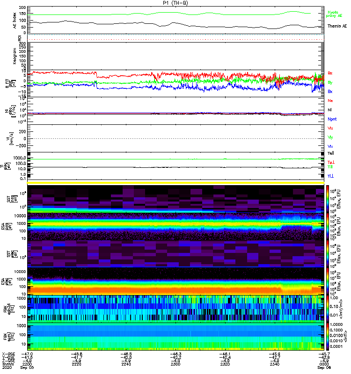The width and height of the screenshot is (351, 374).
Task: Click the <|mV/m|> color bar unit label
Action: point(341,309)
